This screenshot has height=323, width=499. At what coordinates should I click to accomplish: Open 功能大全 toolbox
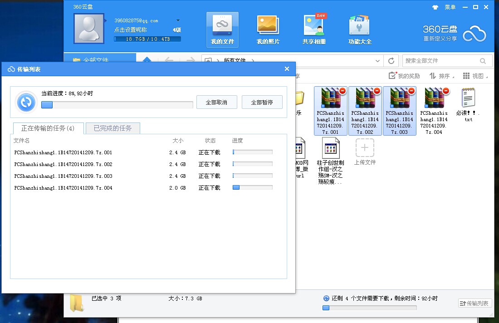coord(360,30)
